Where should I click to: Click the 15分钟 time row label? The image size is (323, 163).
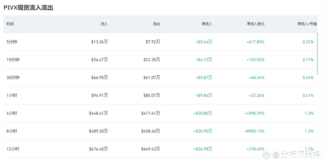pos(13,60)
